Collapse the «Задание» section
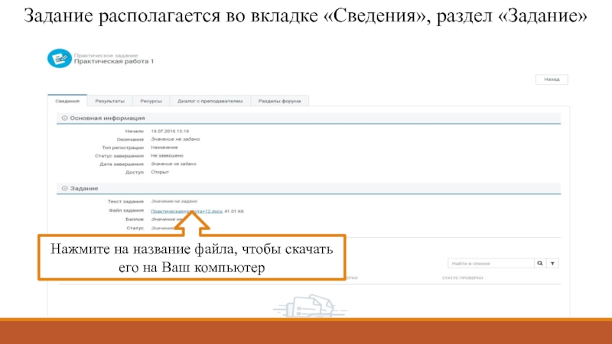 click(65, 188)
